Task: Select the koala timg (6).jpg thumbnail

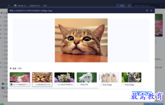Action: coord(131,77)
